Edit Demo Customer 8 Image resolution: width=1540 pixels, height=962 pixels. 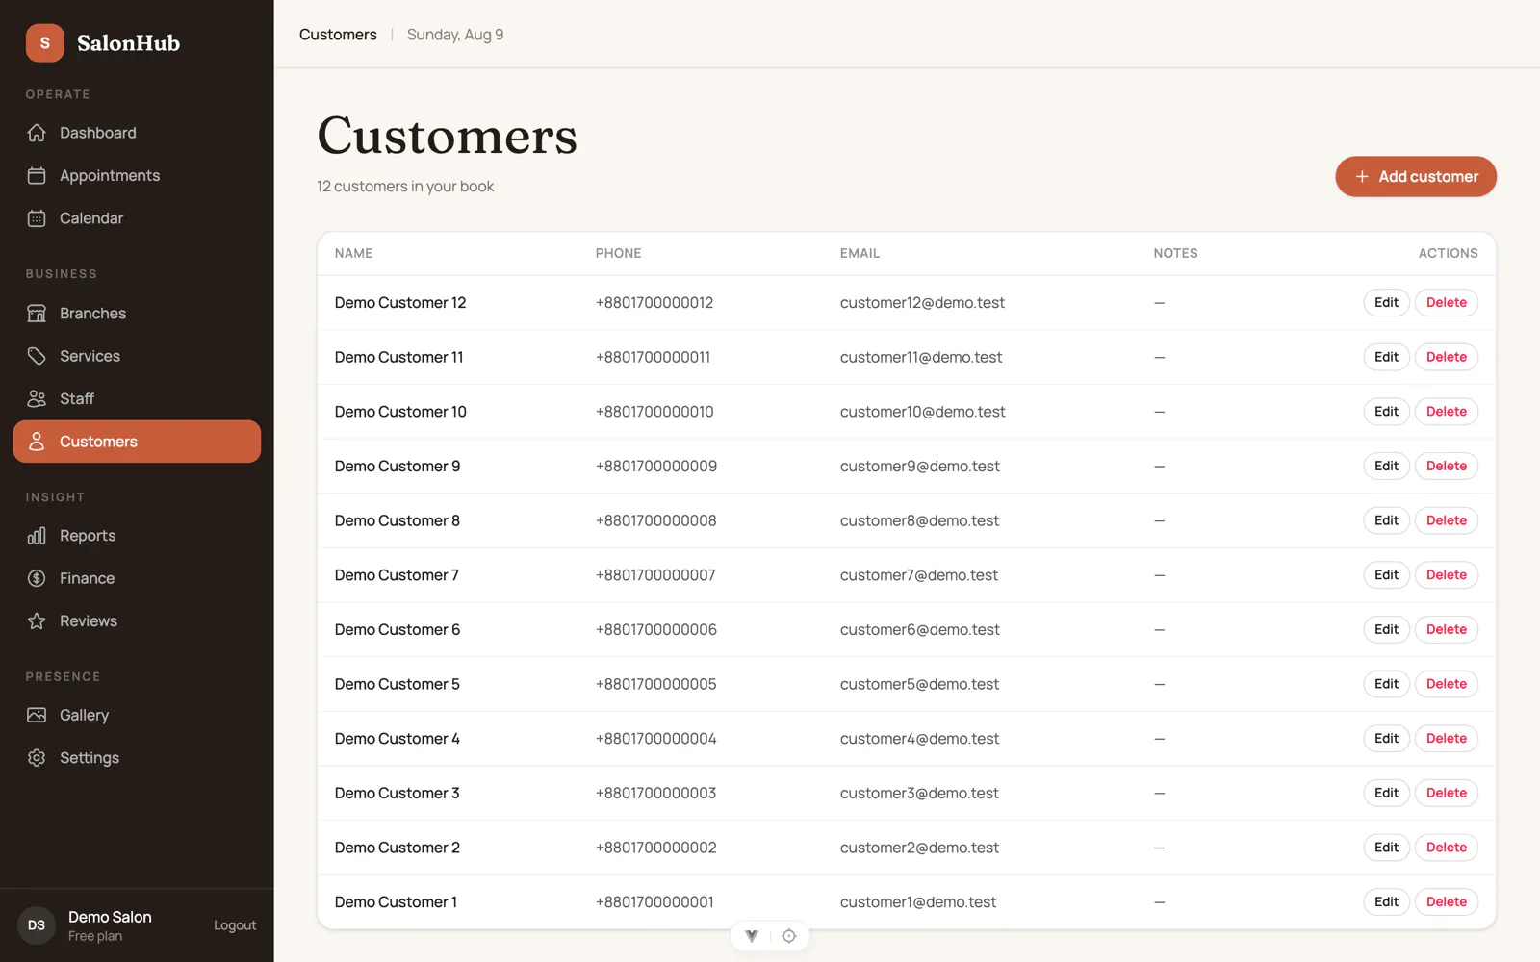tap(1386, 520)
